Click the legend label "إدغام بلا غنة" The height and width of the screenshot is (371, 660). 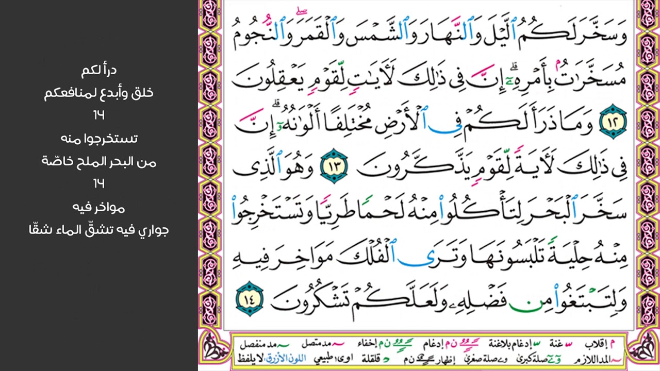(510, 345)
